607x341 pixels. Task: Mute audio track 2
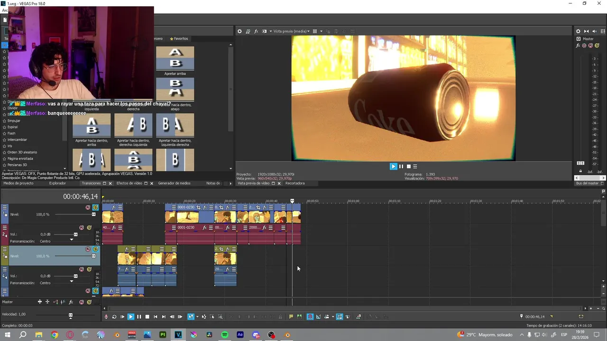[x=82, y=227]
